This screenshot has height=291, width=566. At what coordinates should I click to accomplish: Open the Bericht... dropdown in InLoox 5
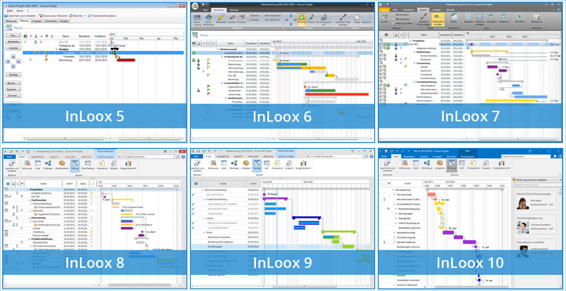pos(13,83)
